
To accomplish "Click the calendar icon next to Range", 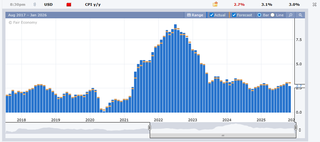I will point(189,15).
